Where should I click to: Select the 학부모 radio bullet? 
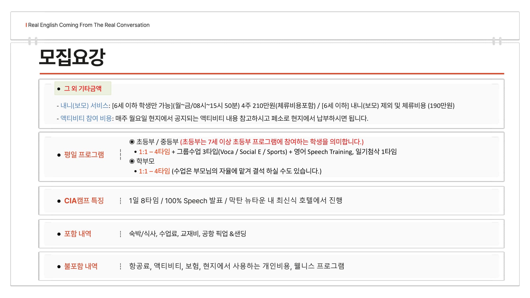[x=132, y=161]
